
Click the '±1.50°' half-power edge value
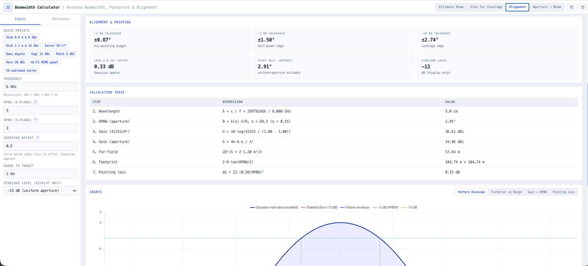coord(266,40)
